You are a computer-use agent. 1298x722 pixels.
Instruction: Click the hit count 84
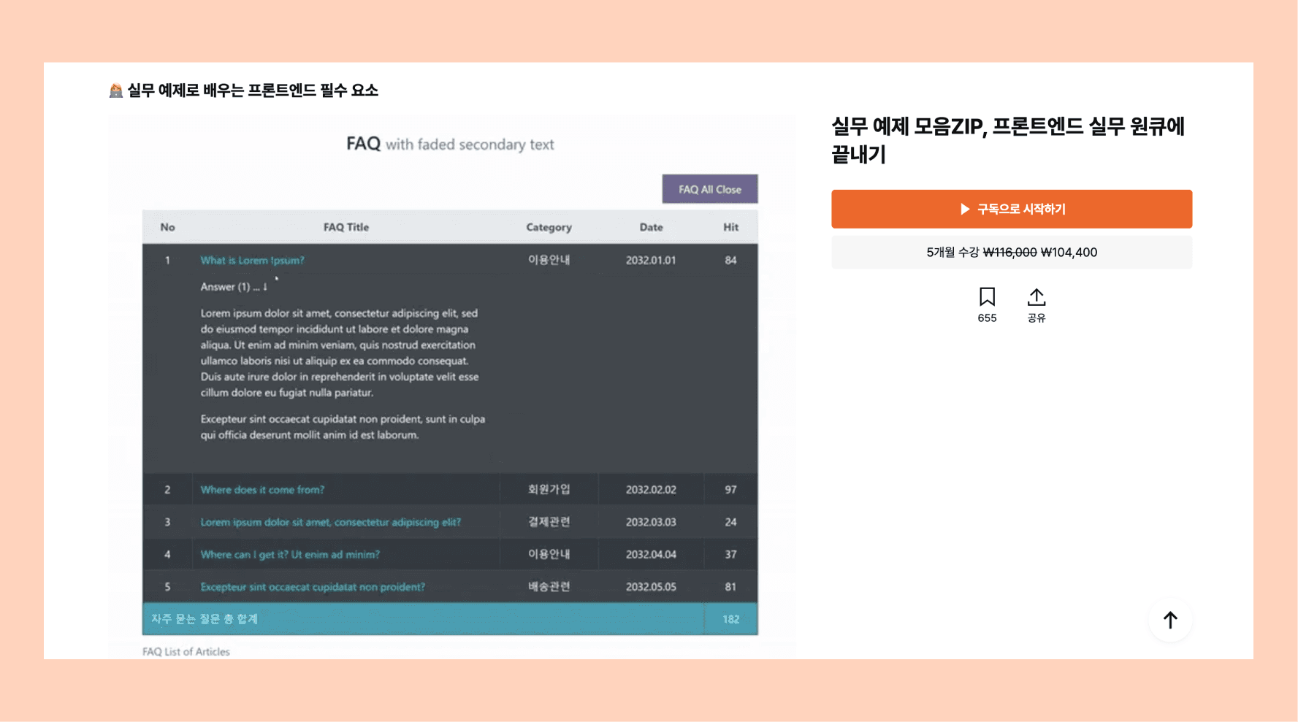pos(730,260)
